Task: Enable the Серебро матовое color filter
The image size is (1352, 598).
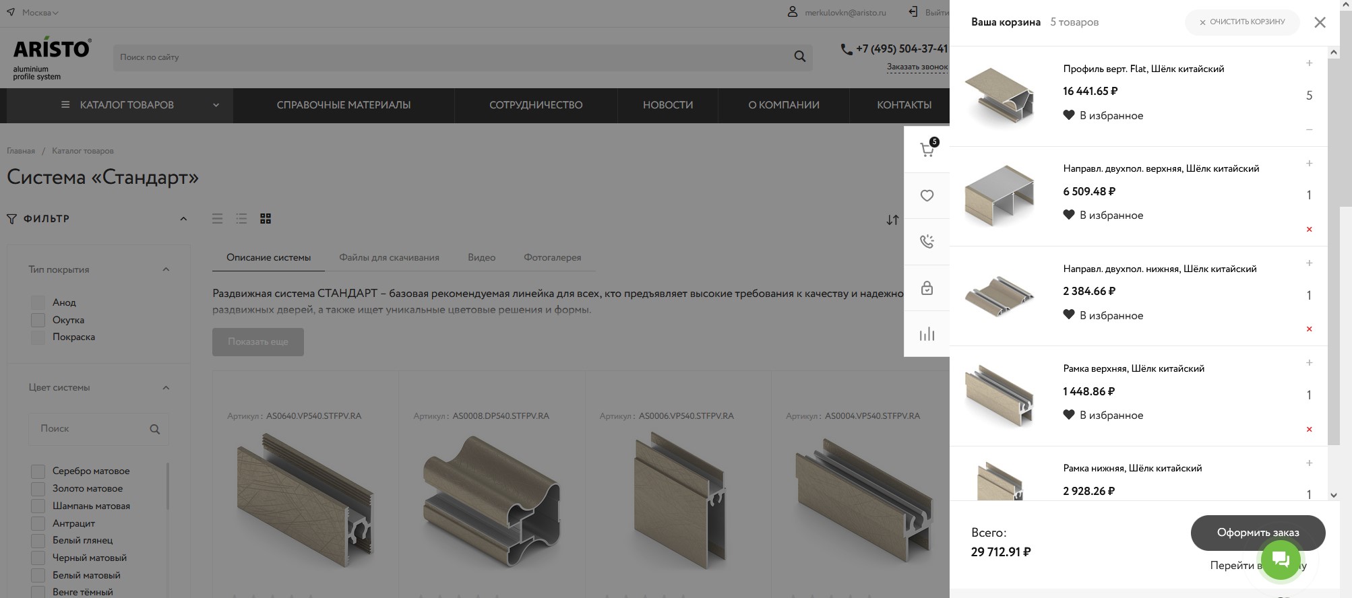Action: [x=38, y=471]
